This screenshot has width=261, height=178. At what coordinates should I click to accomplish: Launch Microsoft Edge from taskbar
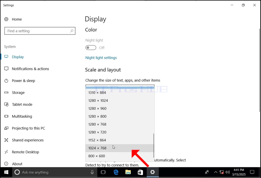click(x=116, y=172)
